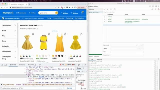Open DevTools settings gear
Screen dimensions: 160x90
point(78,65)
